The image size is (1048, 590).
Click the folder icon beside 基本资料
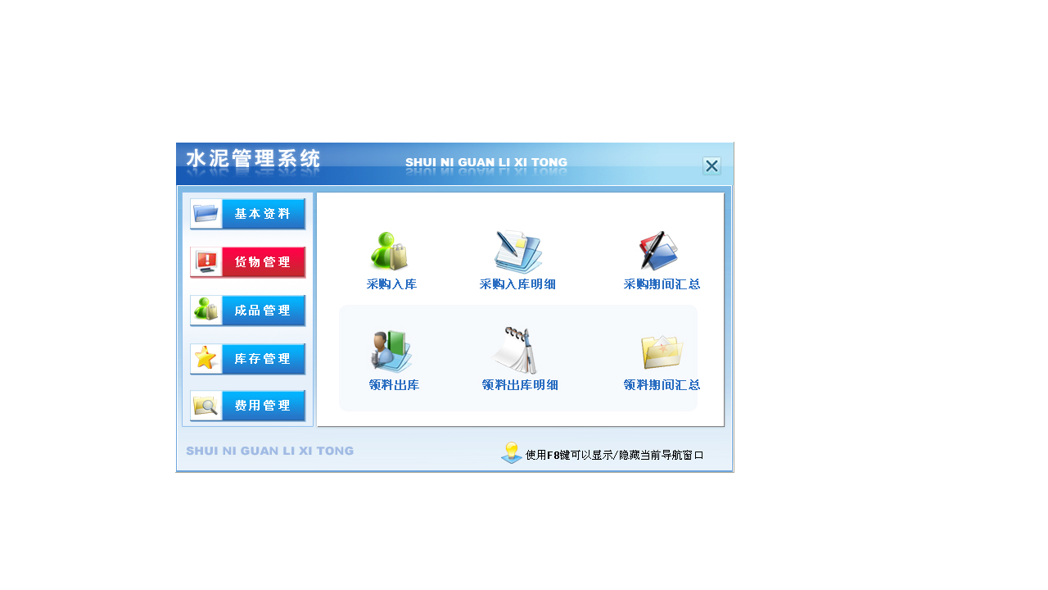click(x=204, y=213)
